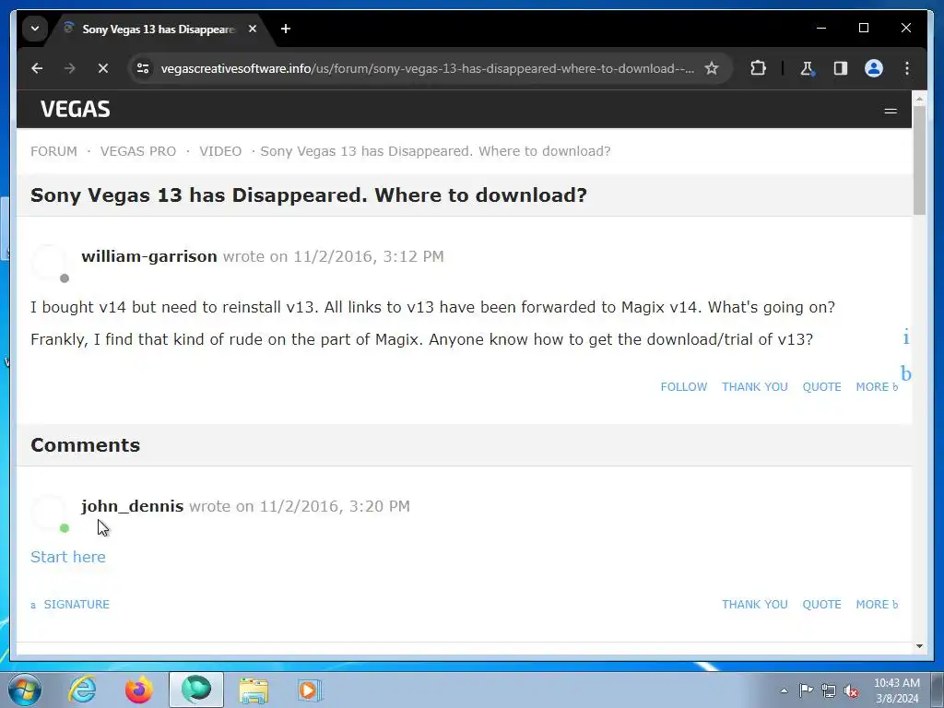
Task: Click THANK YOU on john_dennis's comment
Action: click(x=755, y=605)
